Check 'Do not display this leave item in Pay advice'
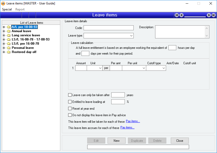This screenshot has width=217, height=153. coord(70,115)
